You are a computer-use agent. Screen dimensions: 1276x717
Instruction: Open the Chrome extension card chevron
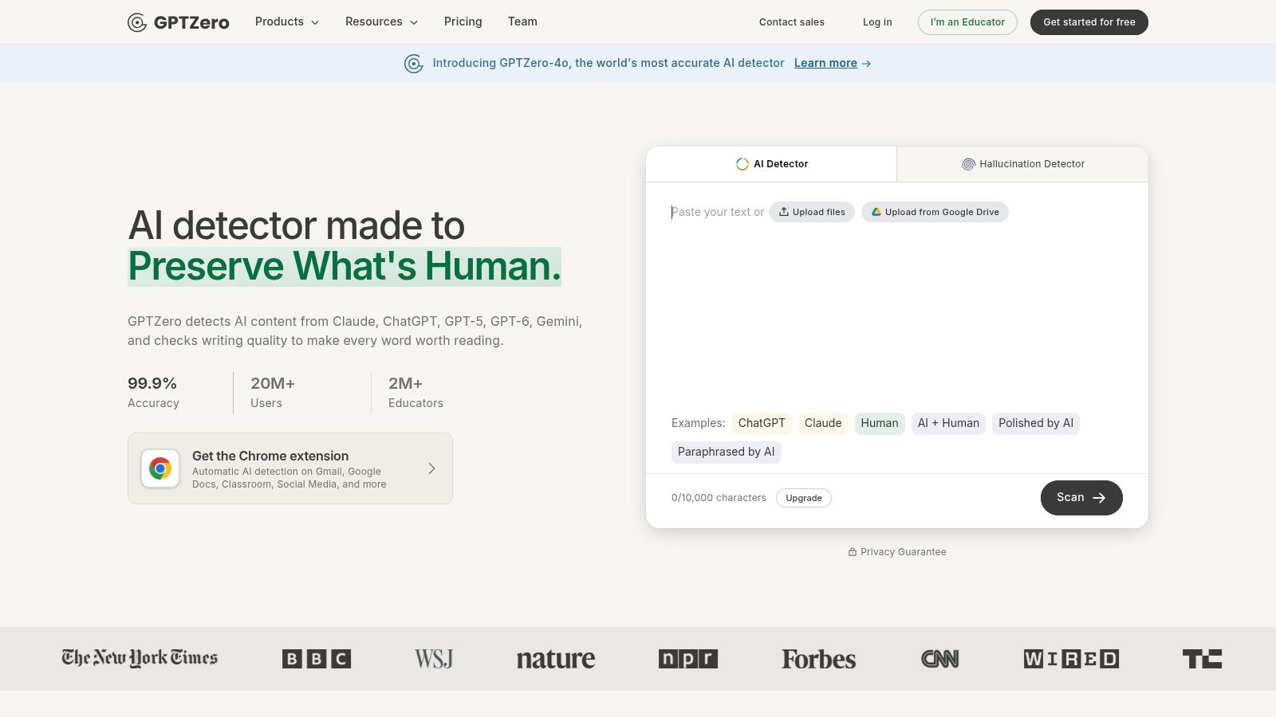[x=431, y=468]
